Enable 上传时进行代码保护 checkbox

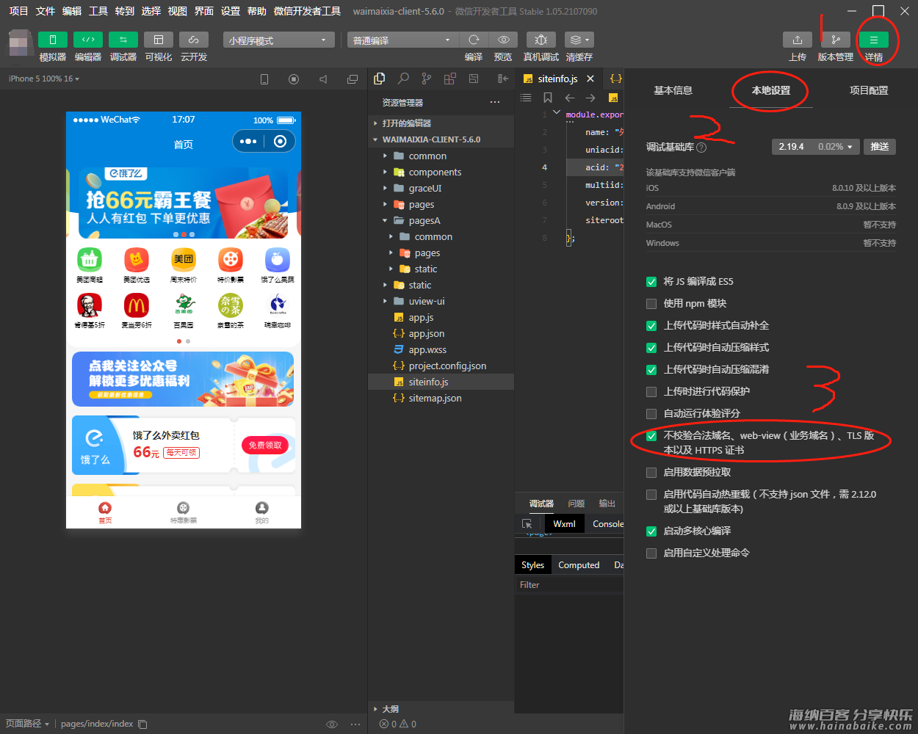pyautogui.click(x=651, y=392)
